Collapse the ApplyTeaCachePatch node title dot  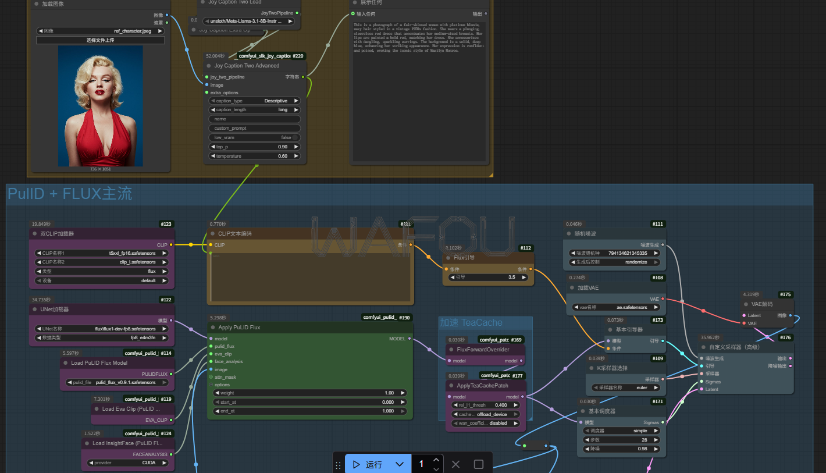point(451,386)
